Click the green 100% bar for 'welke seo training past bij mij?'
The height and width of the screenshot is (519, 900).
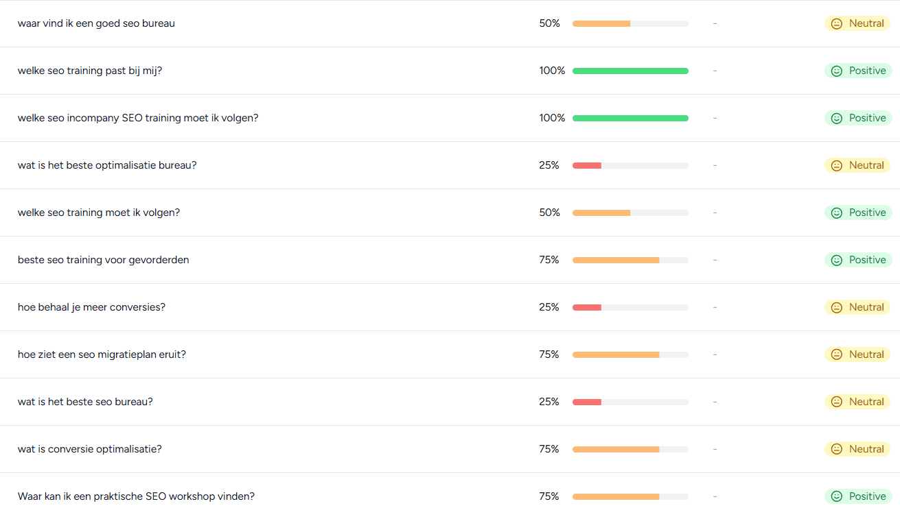[630, 71]
